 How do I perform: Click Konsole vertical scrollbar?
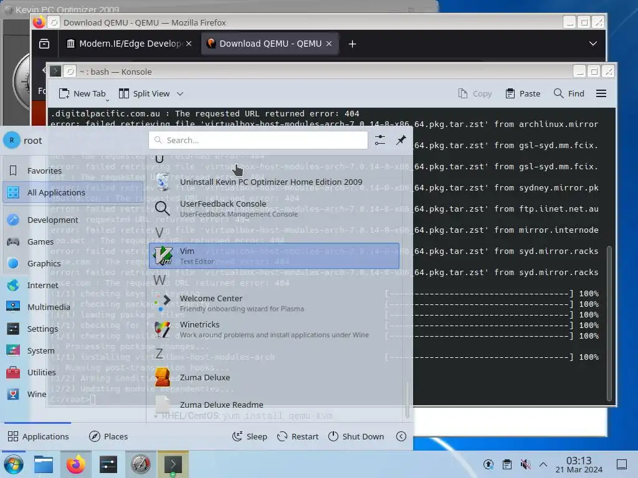coord(609,323)
